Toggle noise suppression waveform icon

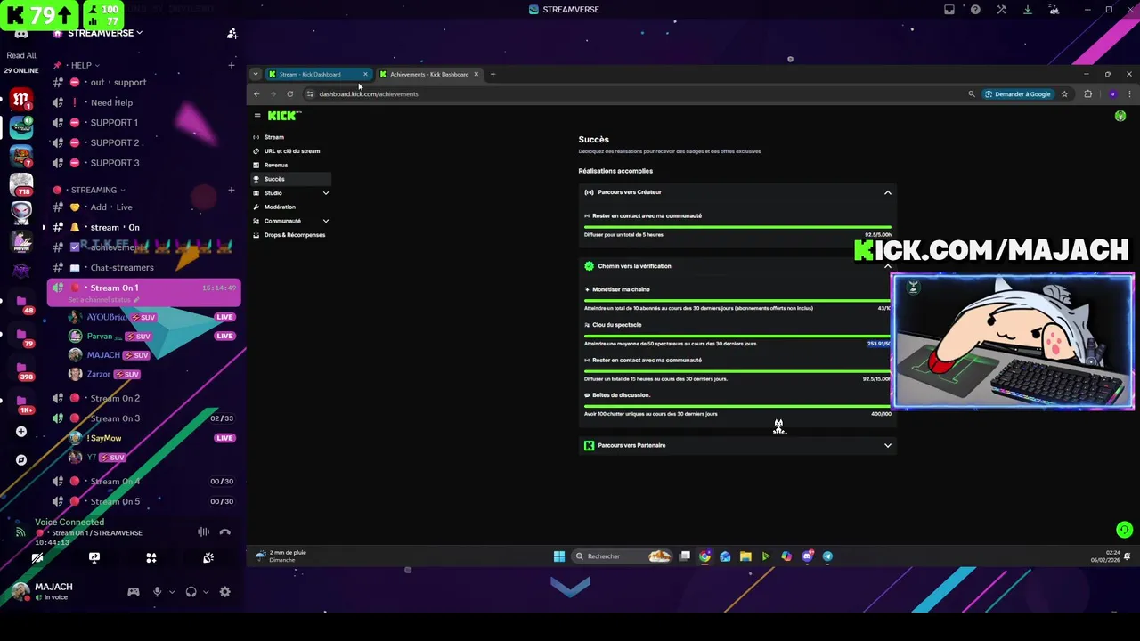[x=204, y=532]
